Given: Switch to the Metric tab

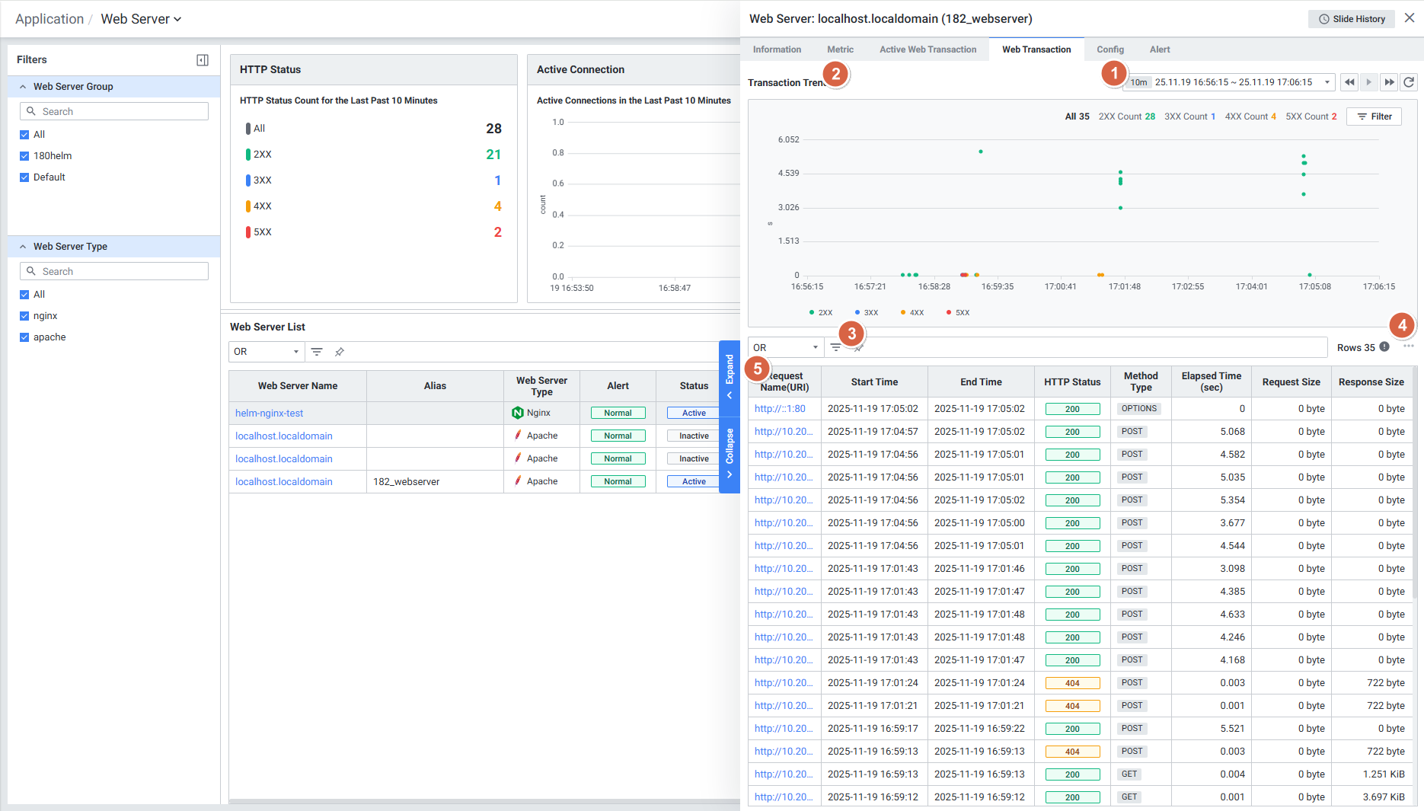Looking at the screenshot, I should pyautogui.click(x=840, y=49).
